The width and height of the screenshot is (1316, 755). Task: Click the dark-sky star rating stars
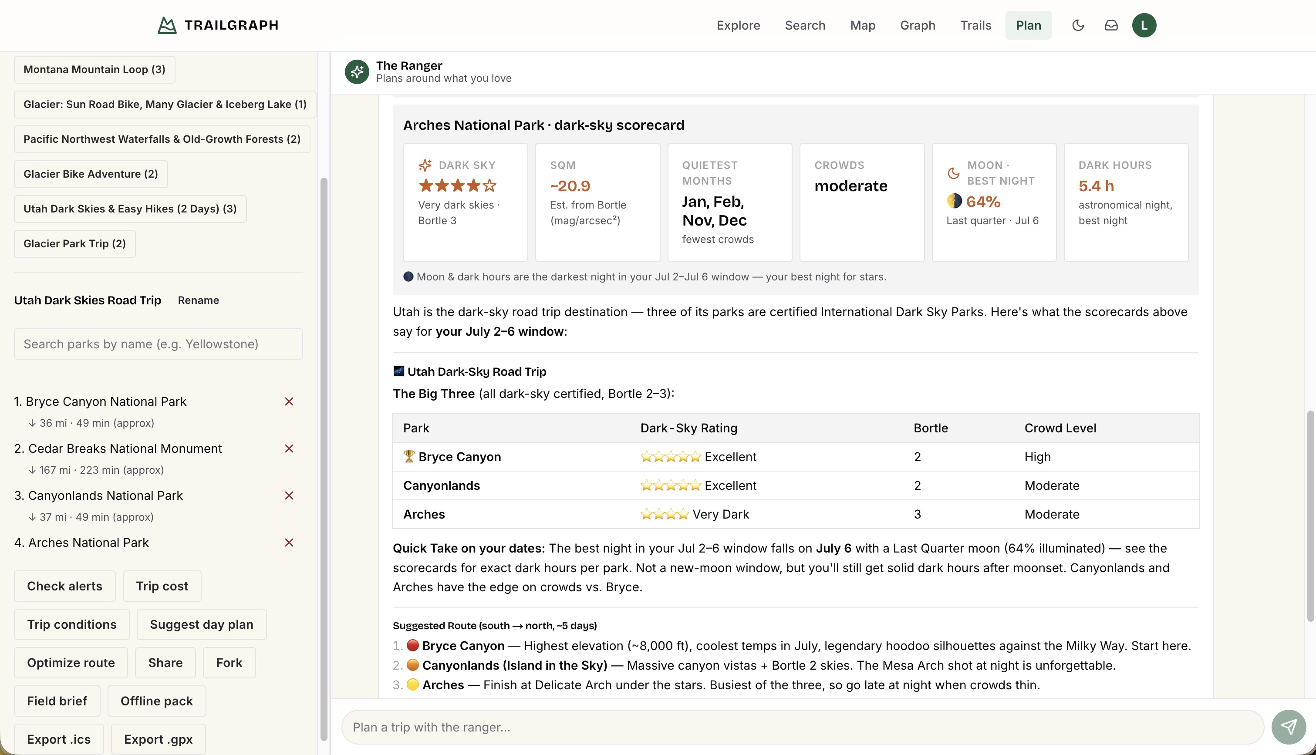[457, 185]
